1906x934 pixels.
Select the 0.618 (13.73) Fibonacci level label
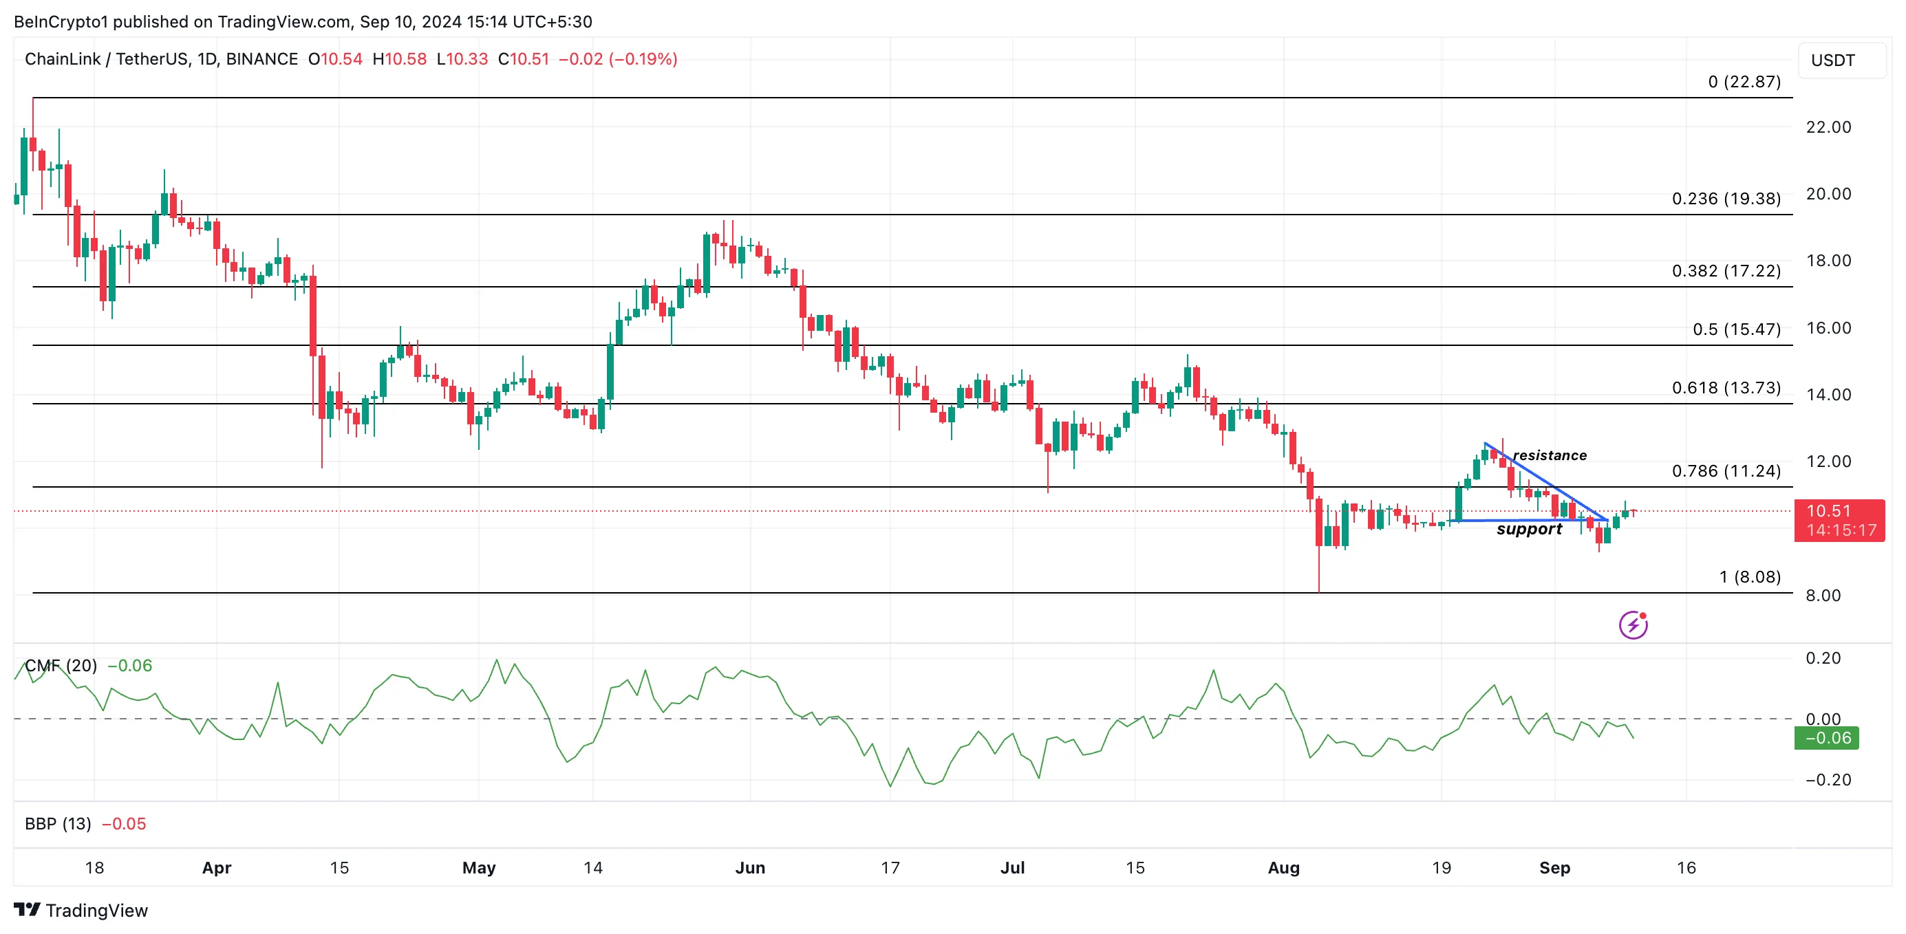pos(1726,387)
